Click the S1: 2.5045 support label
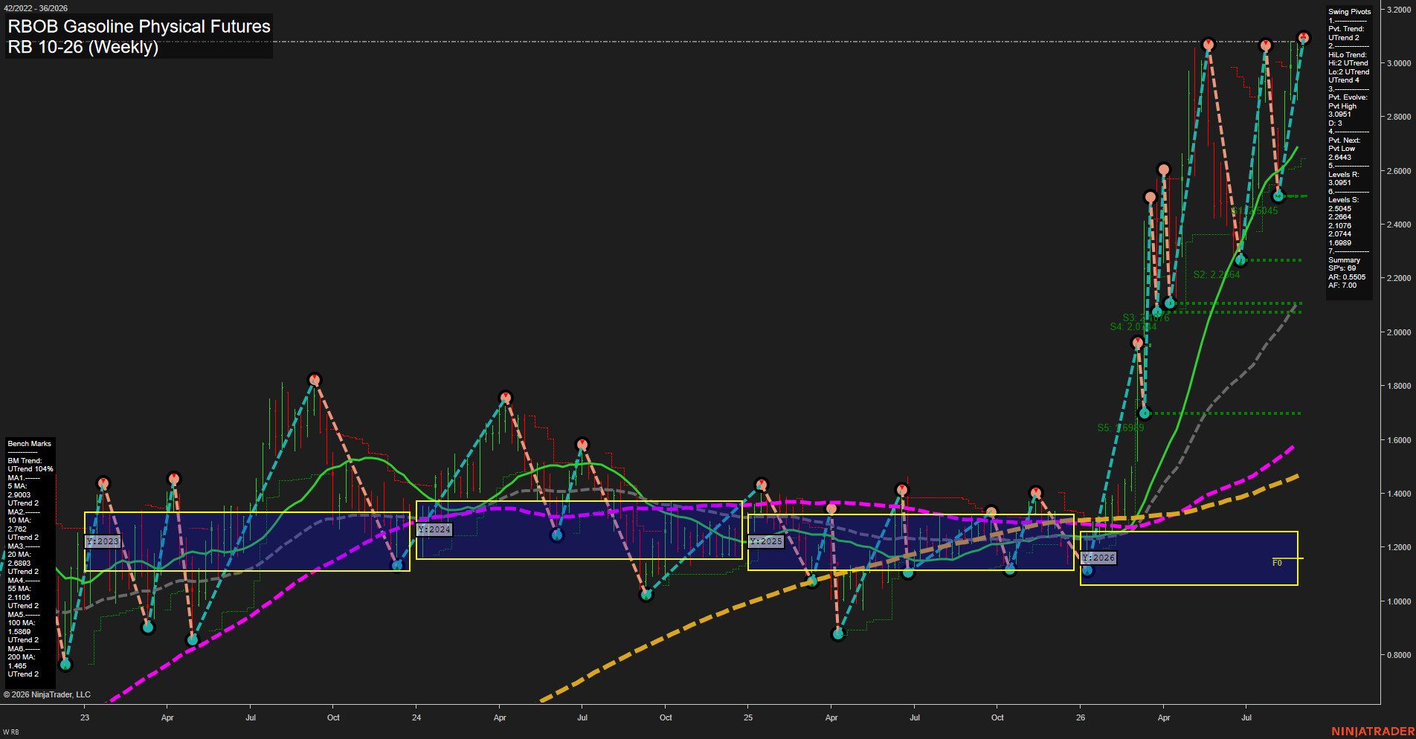This screenshot has width=1416, height=739. [1255, 210]
